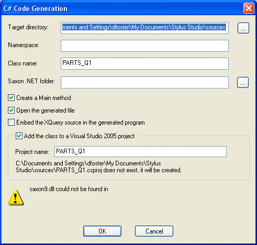
Task: Enable Embed the XQuery source option
Action: [11, 122]
